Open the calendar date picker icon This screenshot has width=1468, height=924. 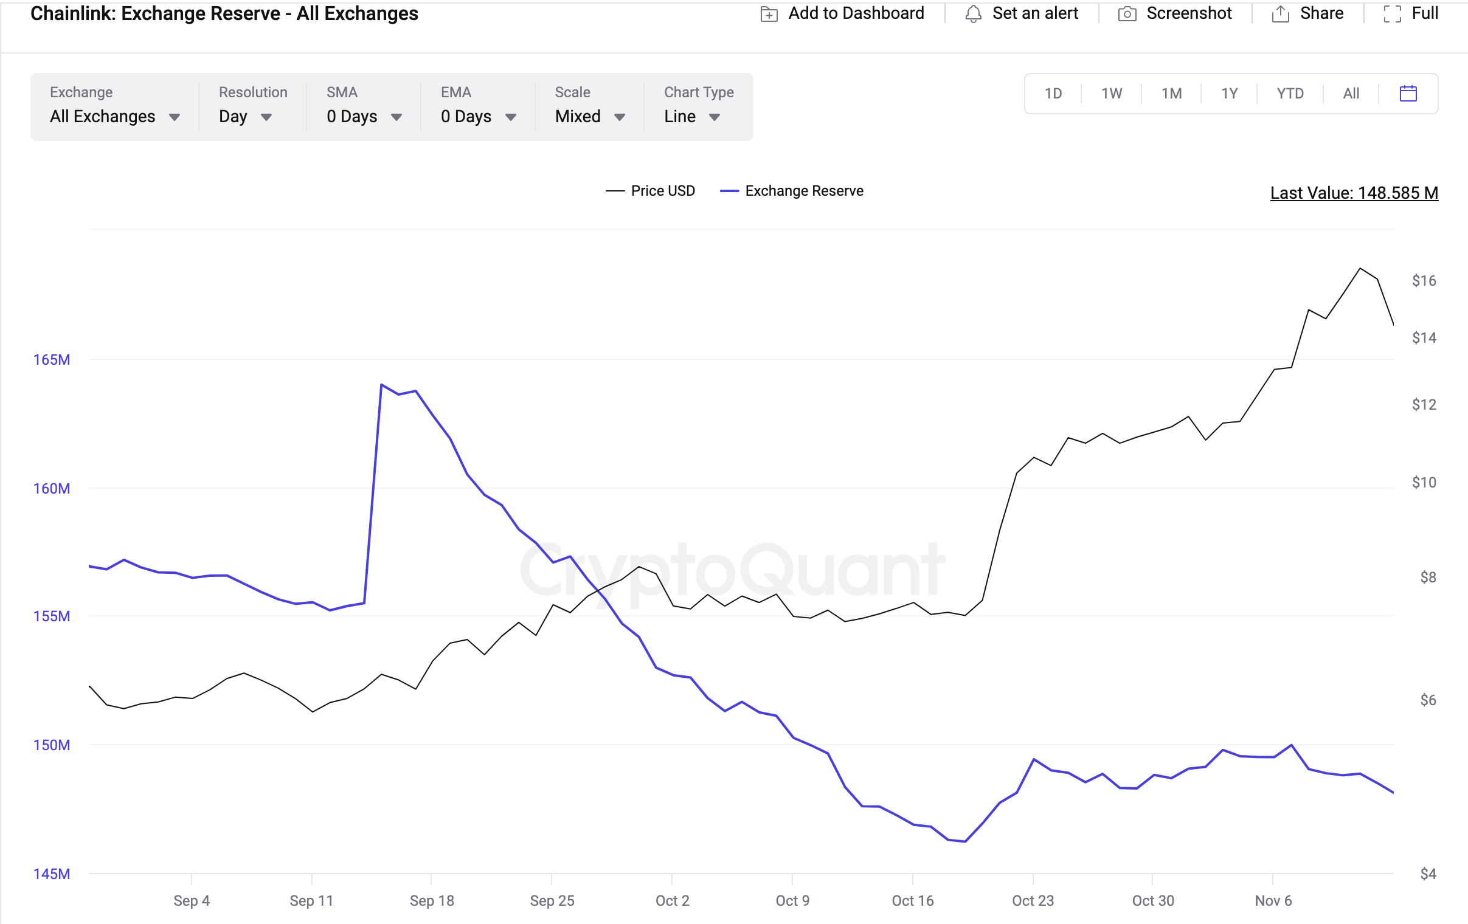point(1408,93)
